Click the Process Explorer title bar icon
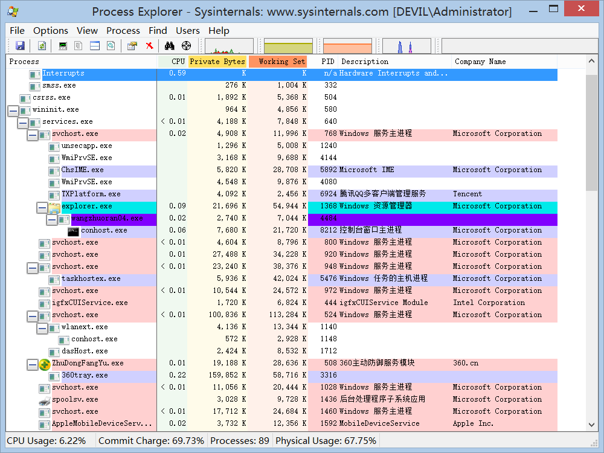Screen dimensions: 604x453 click(x=13, y=11)
